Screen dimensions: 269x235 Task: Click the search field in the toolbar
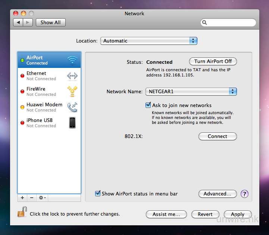click(x=228, y=23)
